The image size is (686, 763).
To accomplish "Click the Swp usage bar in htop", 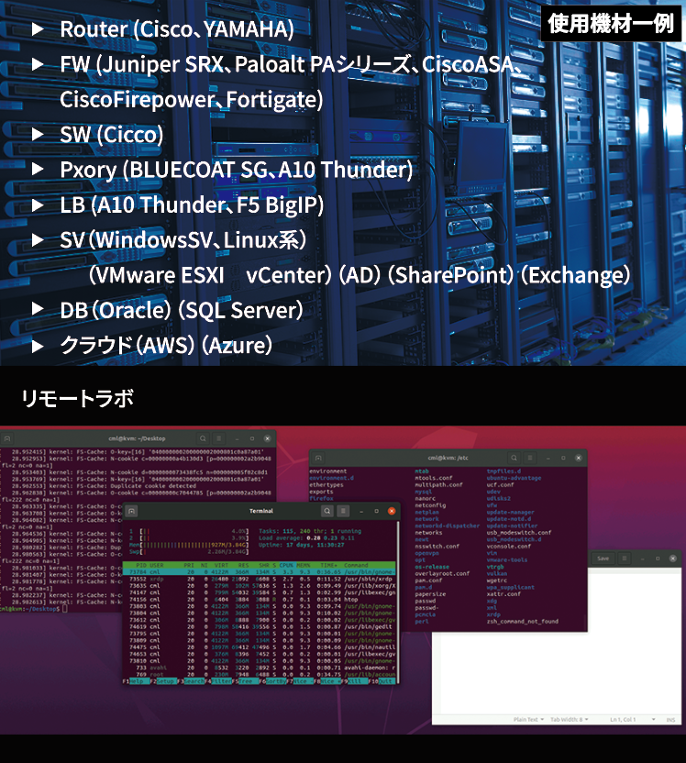I will [189, 552].
